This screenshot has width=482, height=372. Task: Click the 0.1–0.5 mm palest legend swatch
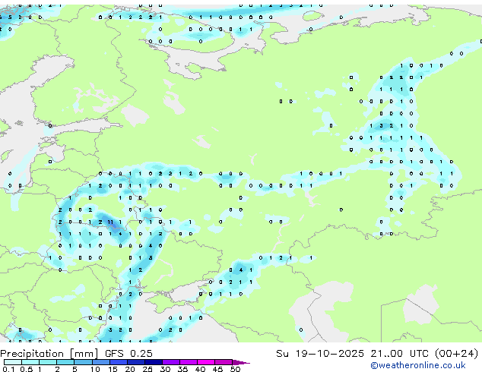[13, 362]
